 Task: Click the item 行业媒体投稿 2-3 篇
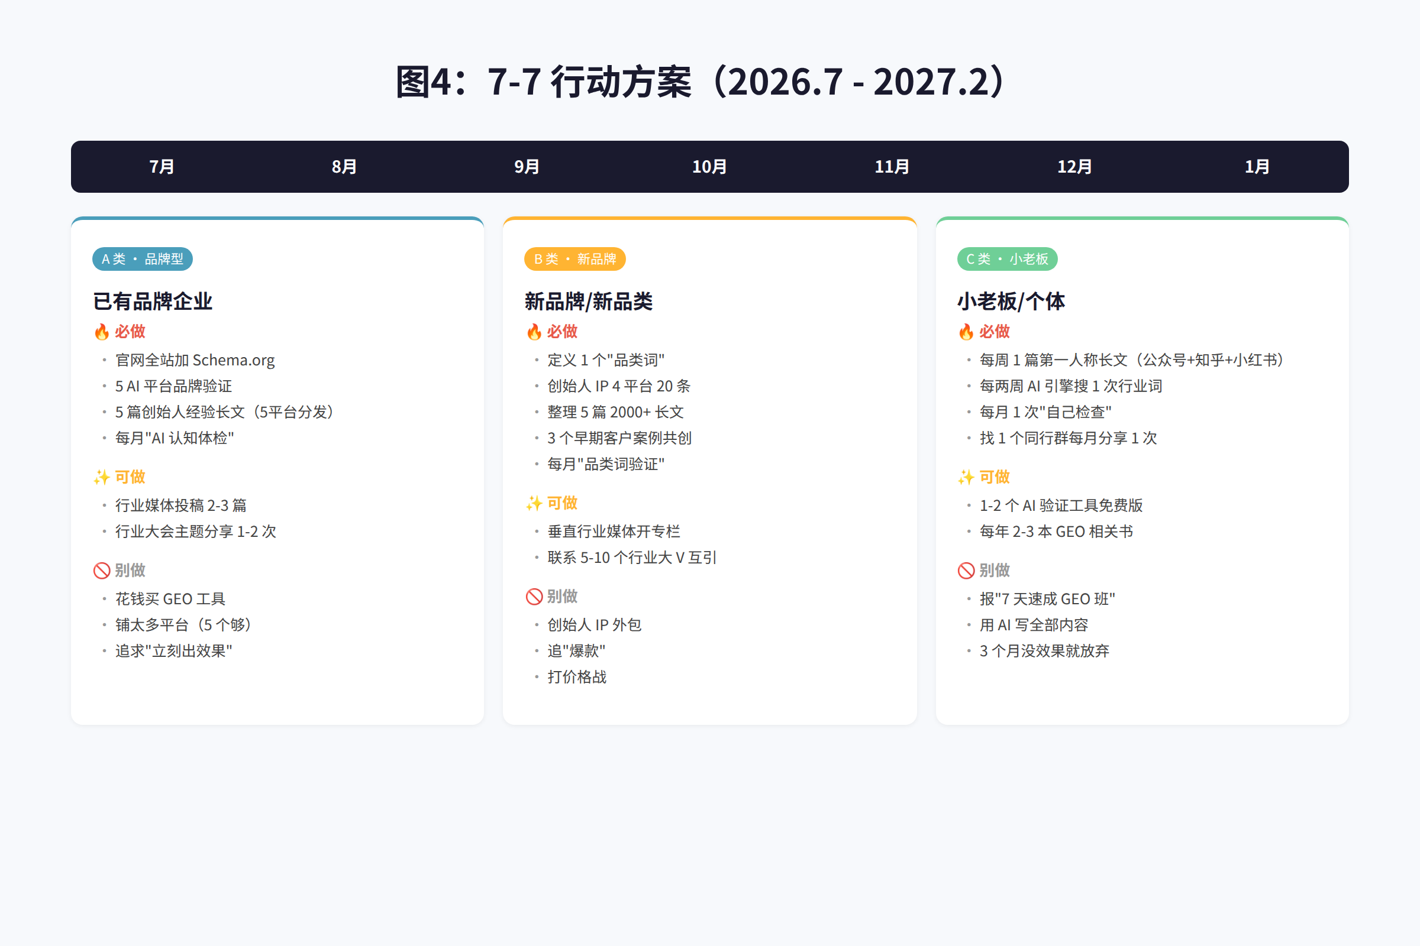pyautogui.click(x=181, y=506)
